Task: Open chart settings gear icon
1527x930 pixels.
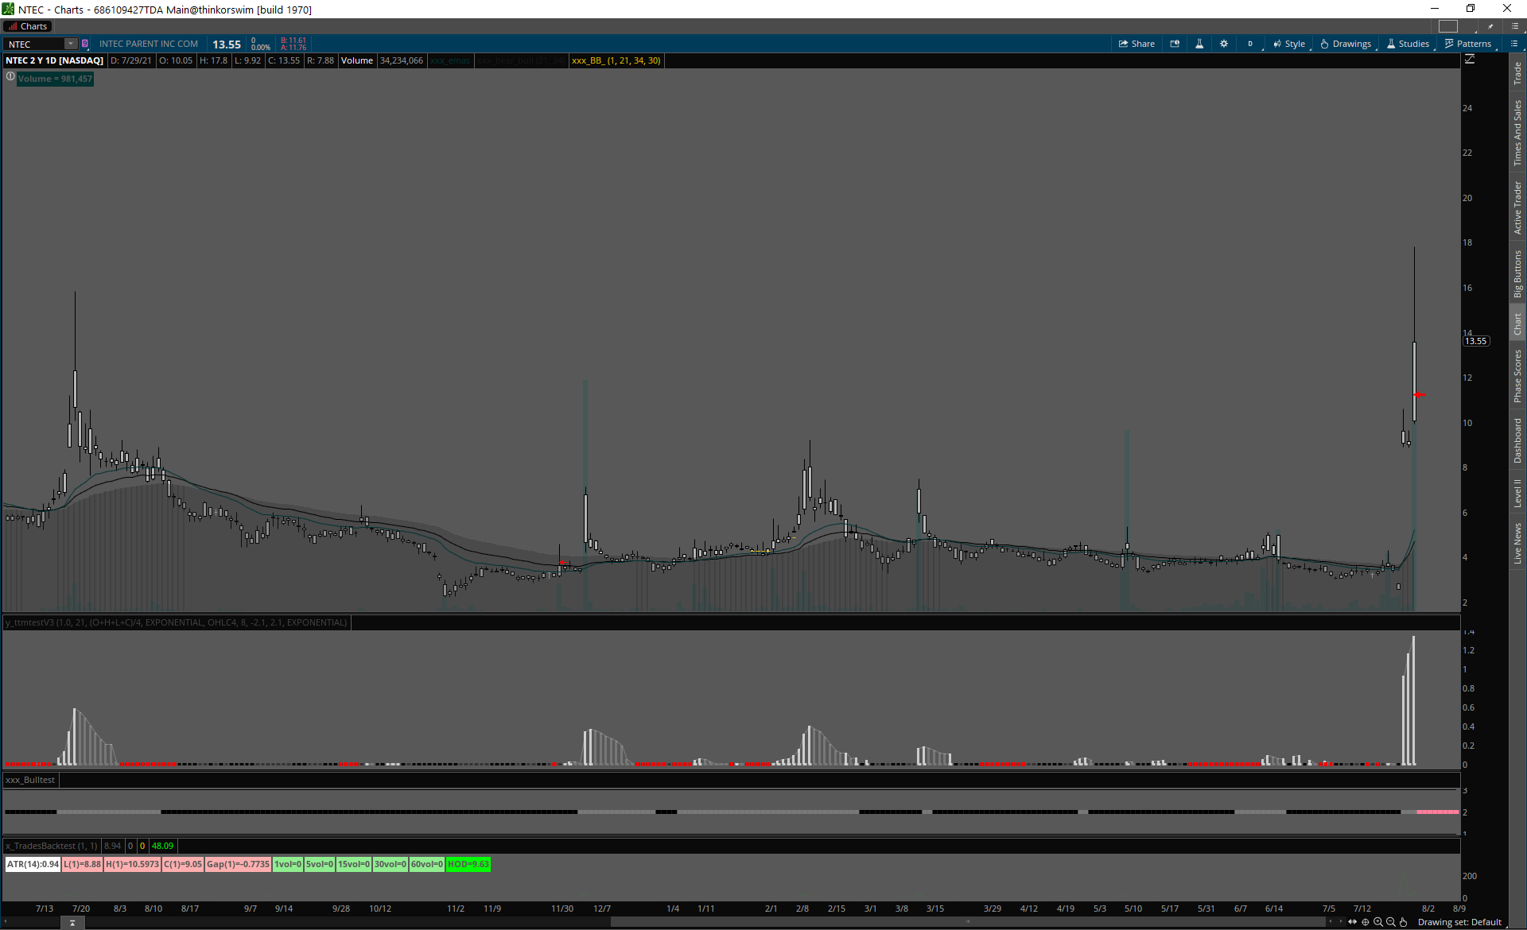Action: 1224,44
